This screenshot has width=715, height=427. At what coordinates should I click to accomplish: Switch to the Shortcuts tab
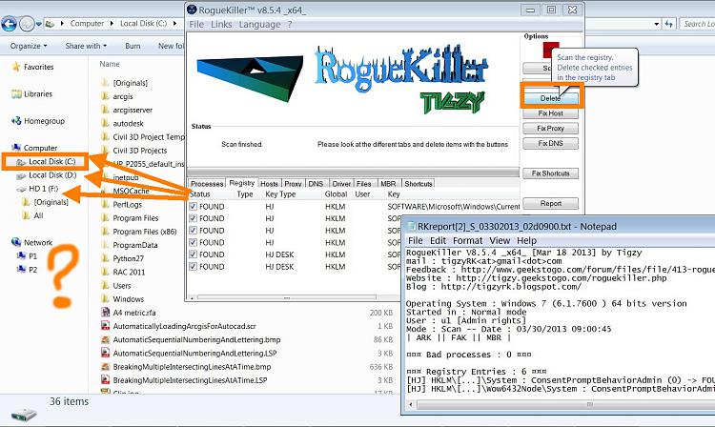pyautogui.click(x=419, y=184)
